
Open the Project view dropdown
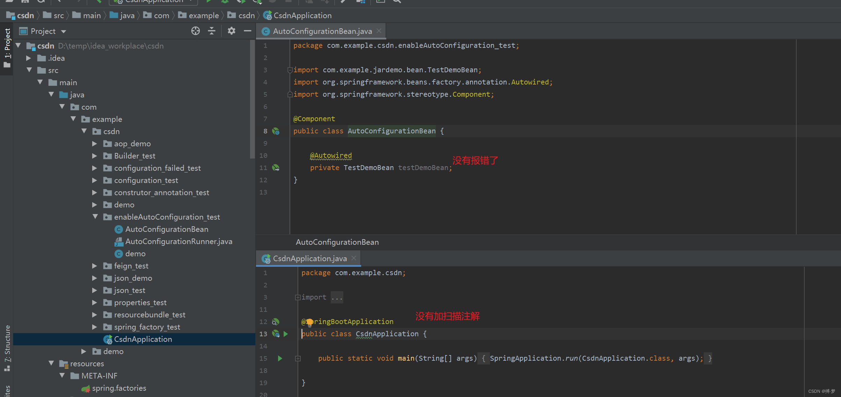(64, 31)
